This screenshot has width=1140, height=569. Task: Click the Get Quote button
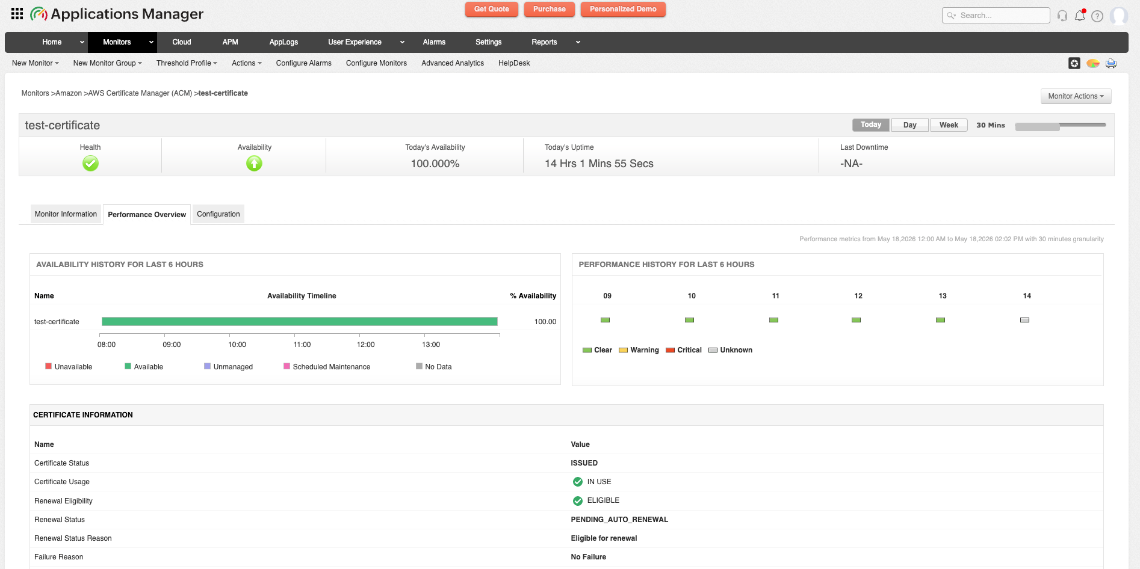(x=491, y=9)
